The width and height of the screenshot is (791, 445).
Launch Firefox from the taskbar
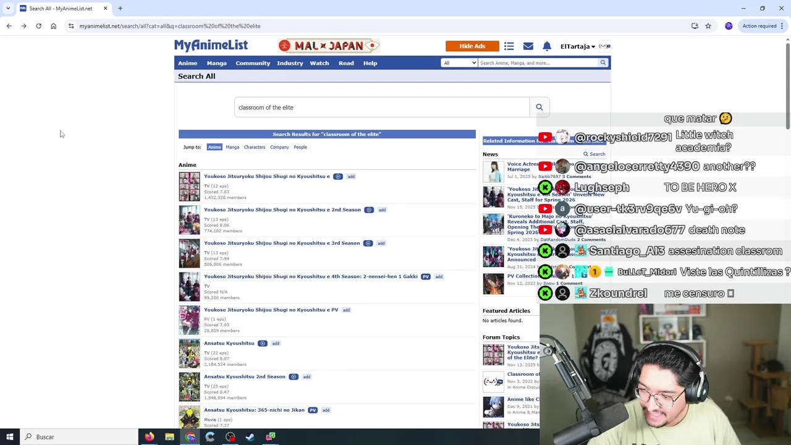[149, 437]
